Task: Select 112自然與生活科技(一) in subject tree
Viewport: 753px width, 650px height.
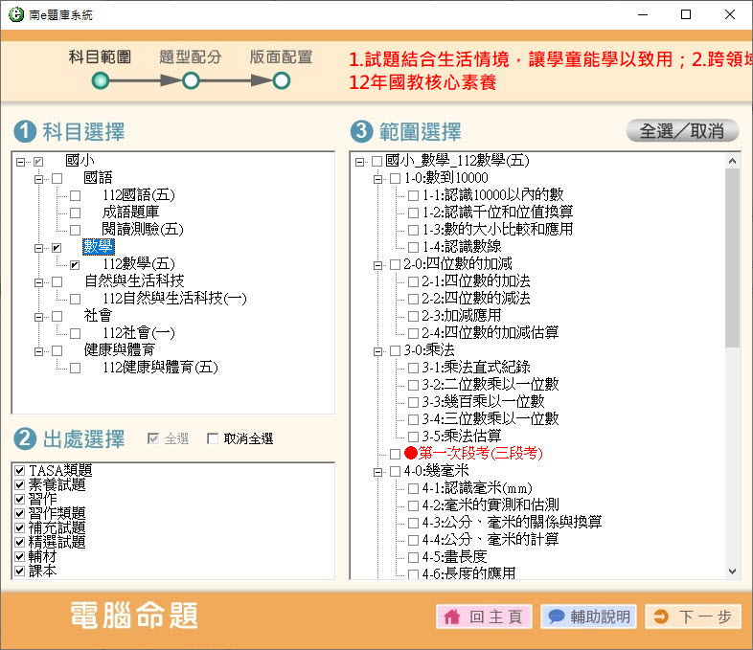Action: click(x=173, y=299)
